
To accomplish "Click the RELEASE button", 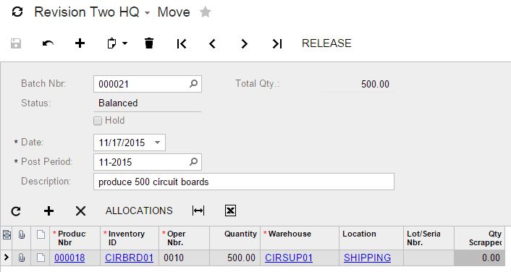I will [326, 43].
